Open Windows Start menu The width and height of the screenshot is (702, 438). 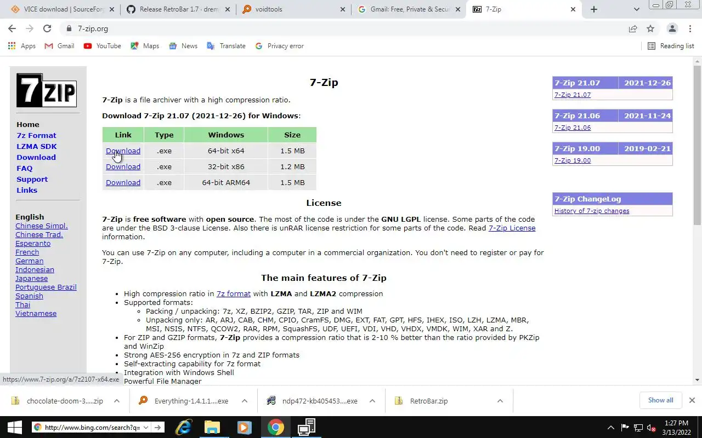[14, 427]
